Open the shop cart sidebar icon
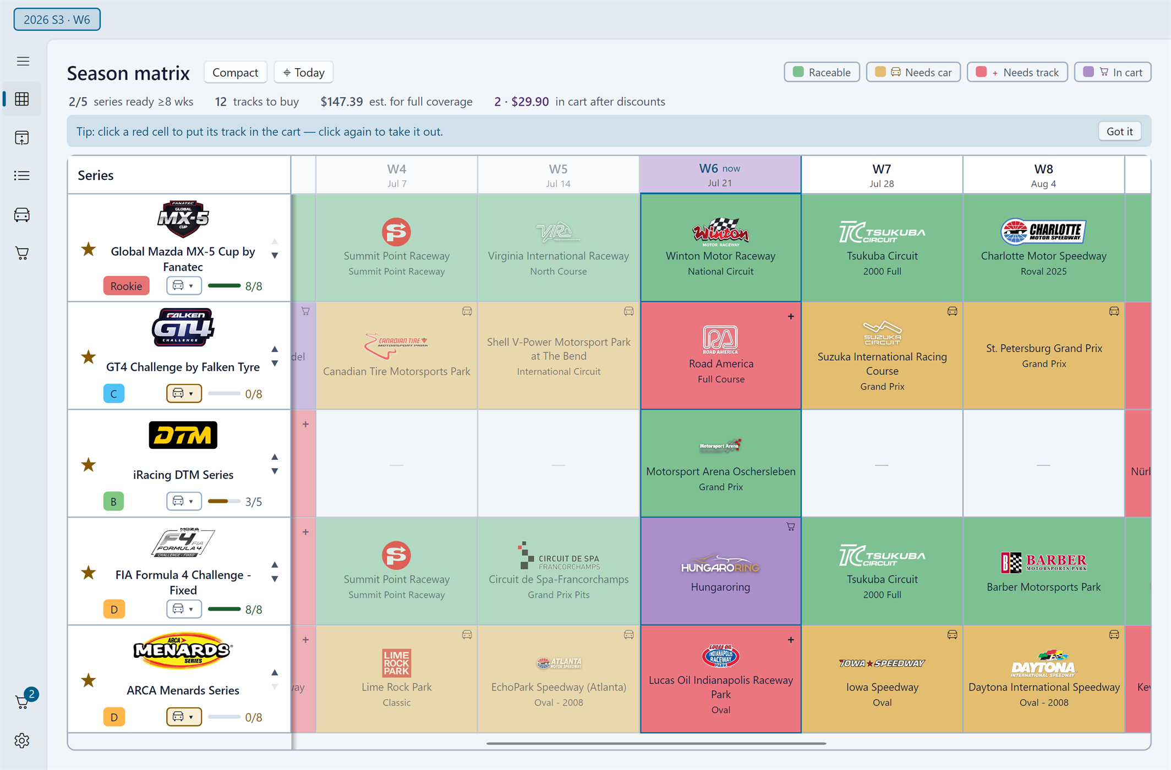The width and height of the screenshot is (1171, 770). (22, 253)
